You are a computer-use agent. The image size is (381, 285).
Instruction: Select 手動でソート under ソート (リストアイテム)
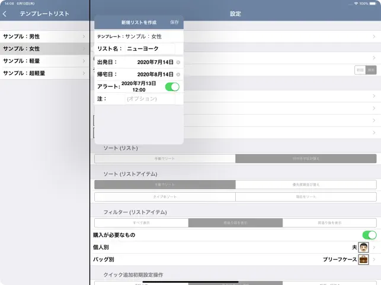(165, 184)
